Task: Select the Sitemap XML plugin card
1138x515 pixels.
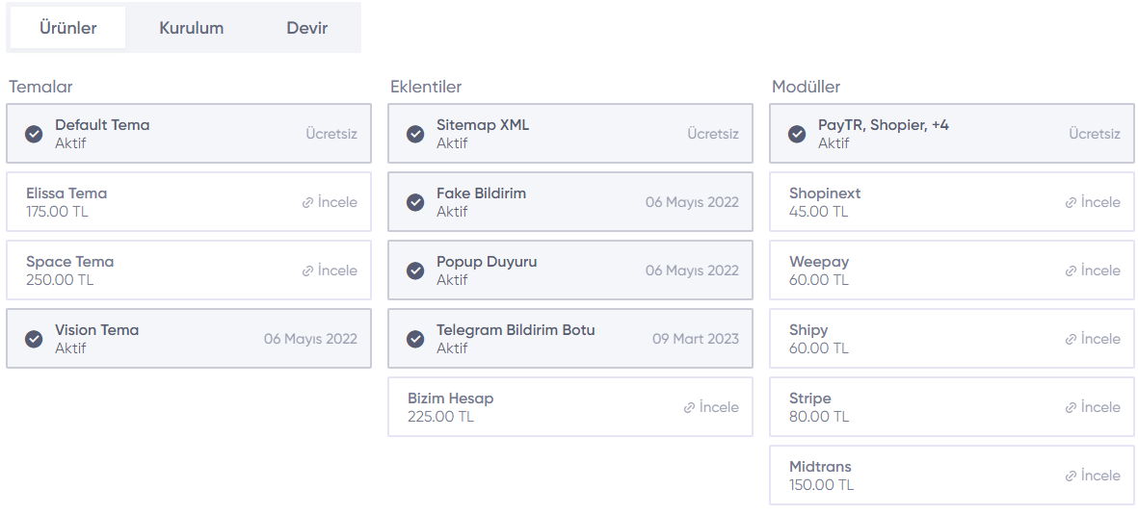Action: 570,134
